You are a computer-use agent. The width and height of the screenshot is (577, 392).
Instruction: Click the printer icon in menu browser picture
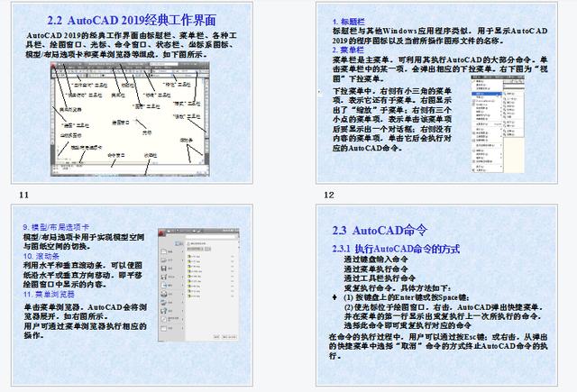pos(164,294)
